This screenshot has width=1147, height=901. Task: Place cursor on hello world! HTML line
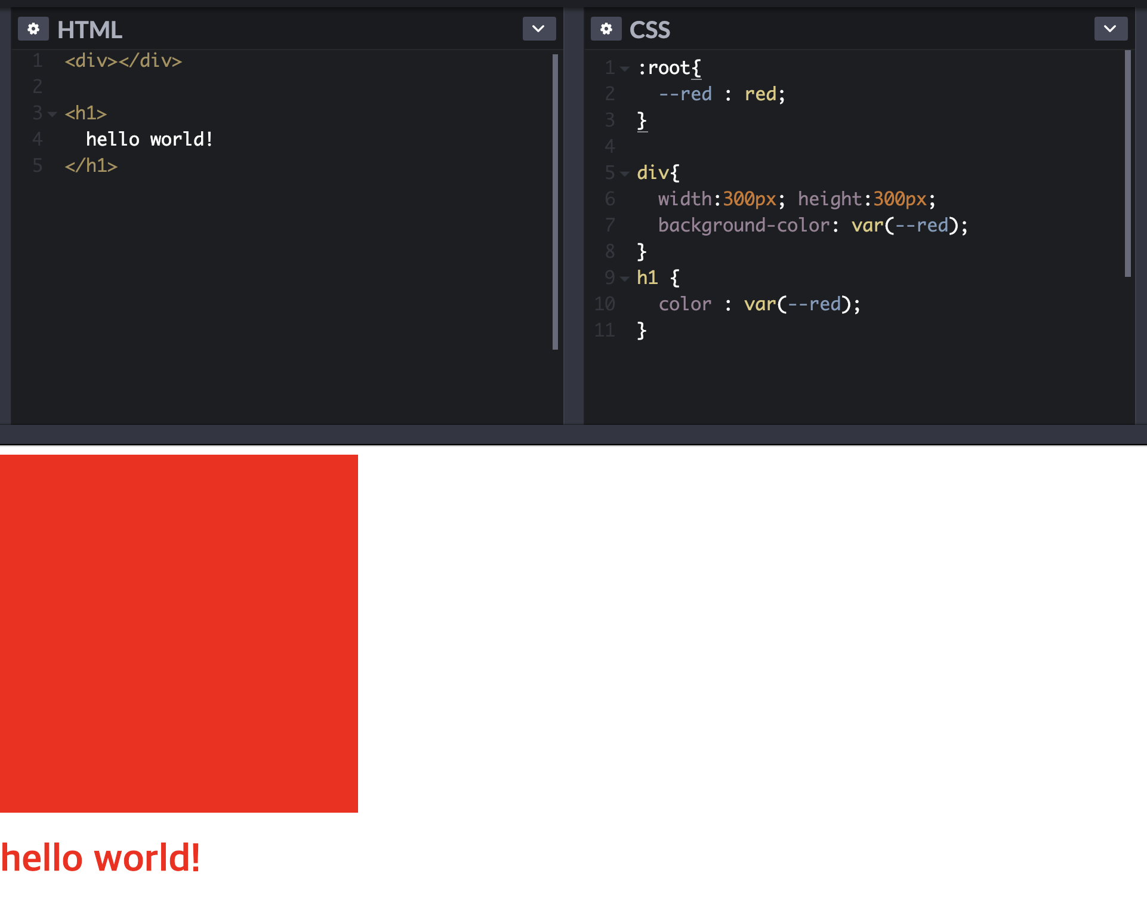[149, 140]
